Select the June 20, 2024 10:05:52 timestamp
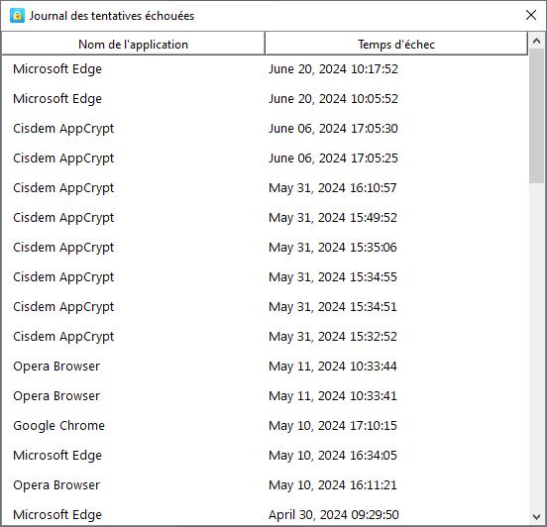Viewport: 547px width, 527px height. (x=333, y=99)
